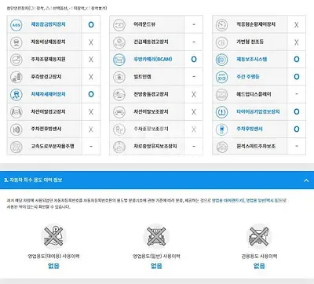Click 없음 under 영업용도(일반) 사용이력
Image resolution: width=314 pixels, height=284 pixels.
pyautogui.click(x=156, y=266)
